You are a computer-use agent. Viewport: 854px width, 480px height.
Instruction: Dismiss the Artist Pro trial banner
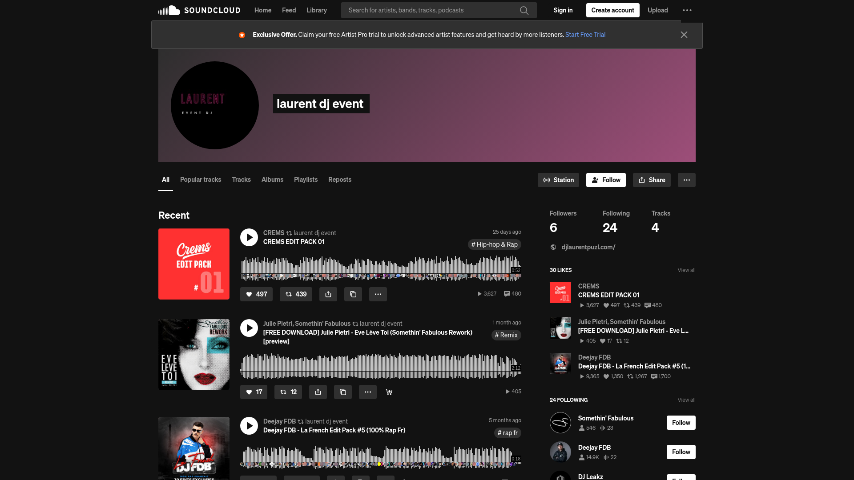pos(684,35)
